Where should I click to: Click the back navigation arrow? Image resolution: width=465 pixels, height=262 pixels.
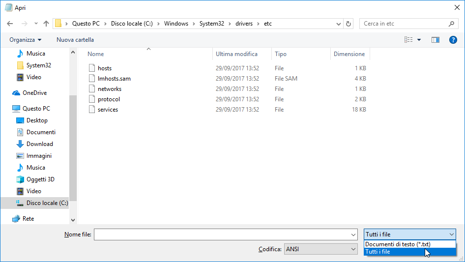tap(10, 24)
